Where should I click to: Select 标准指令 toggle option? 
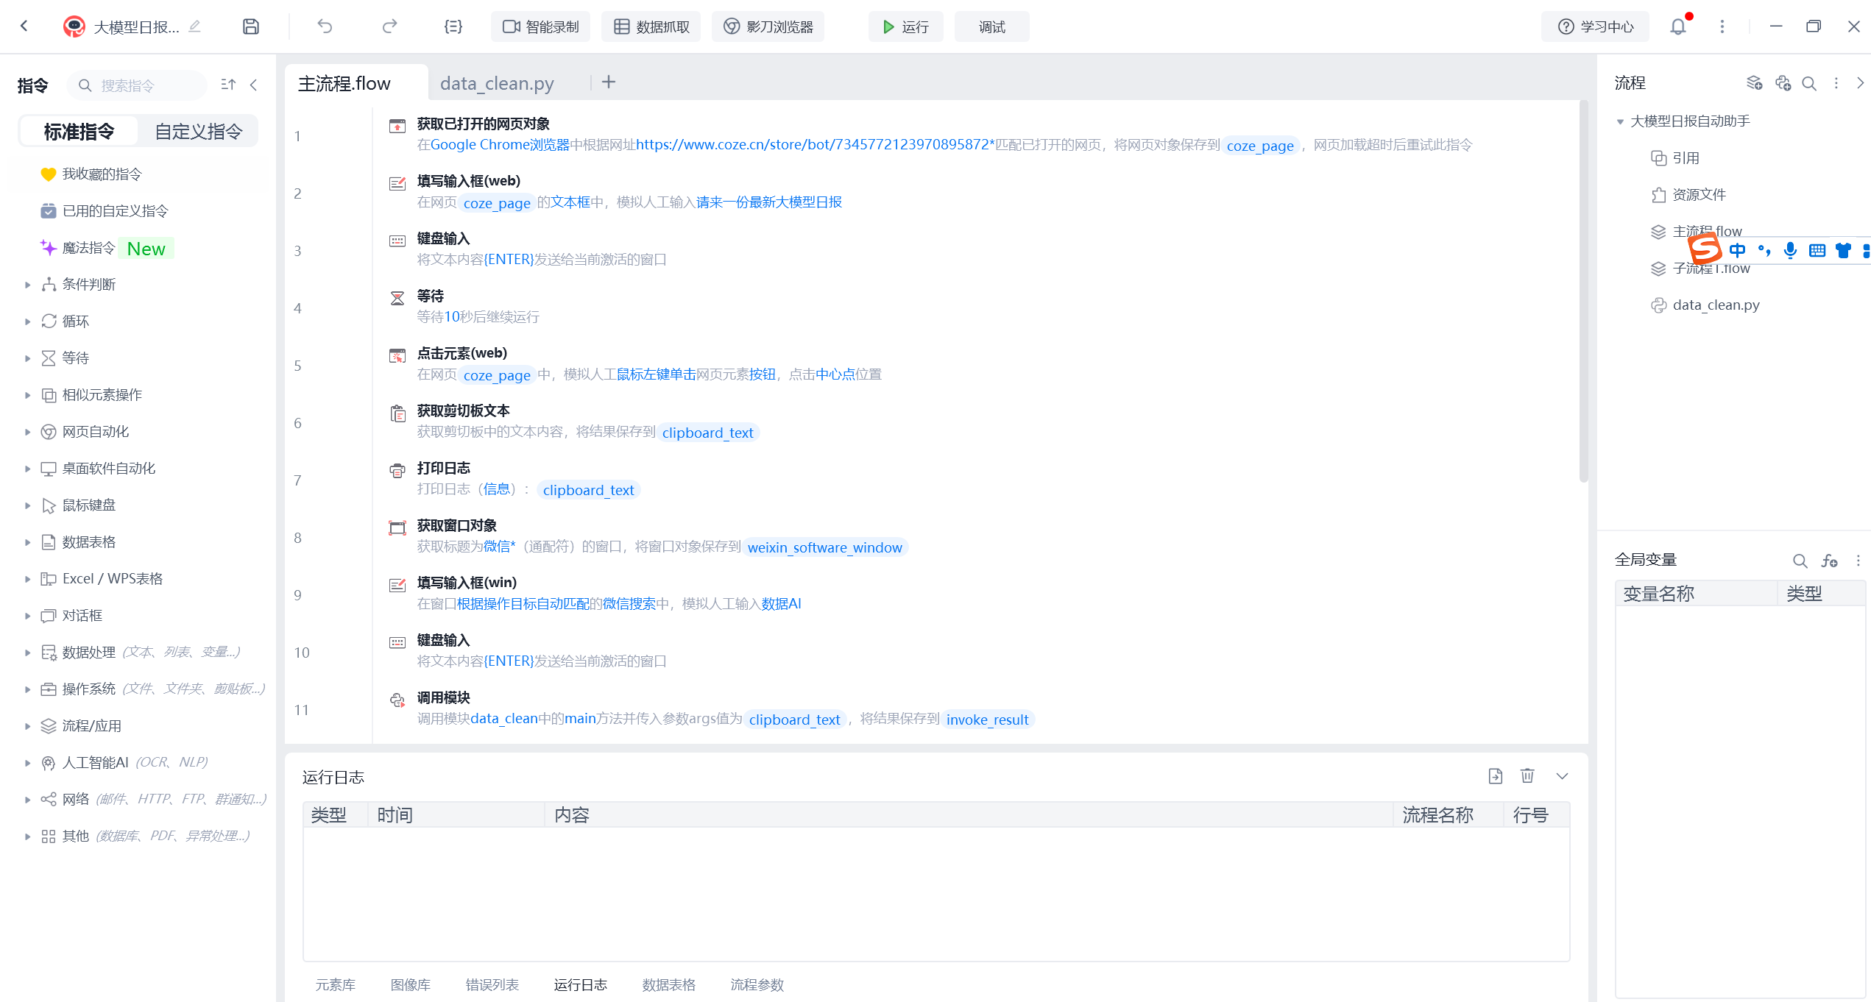[x=79, y=132]
